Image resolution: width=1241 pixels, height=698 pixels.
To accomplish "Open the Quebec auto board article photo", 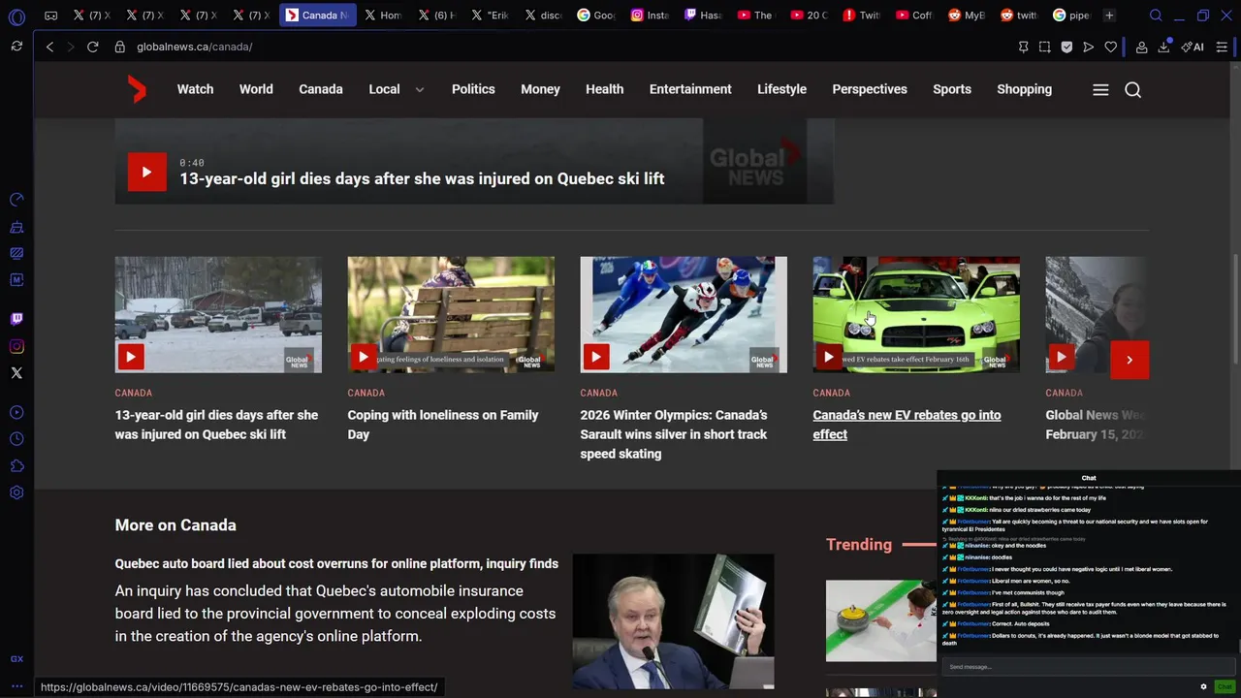I will pyautogui.click(x=673, y=621).
